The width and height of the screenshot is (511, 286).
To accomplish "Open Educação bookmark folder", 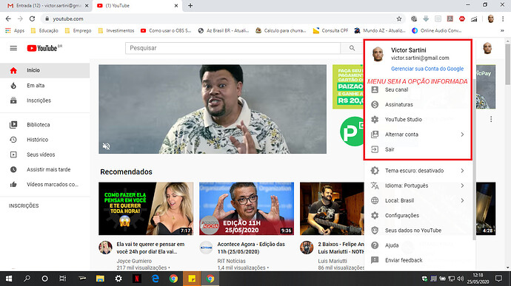I will 44,30.
